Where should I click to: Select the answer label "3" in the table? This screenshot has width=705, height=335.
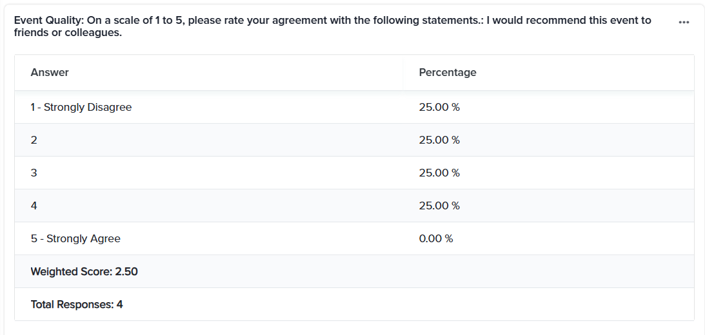point(34,173)
